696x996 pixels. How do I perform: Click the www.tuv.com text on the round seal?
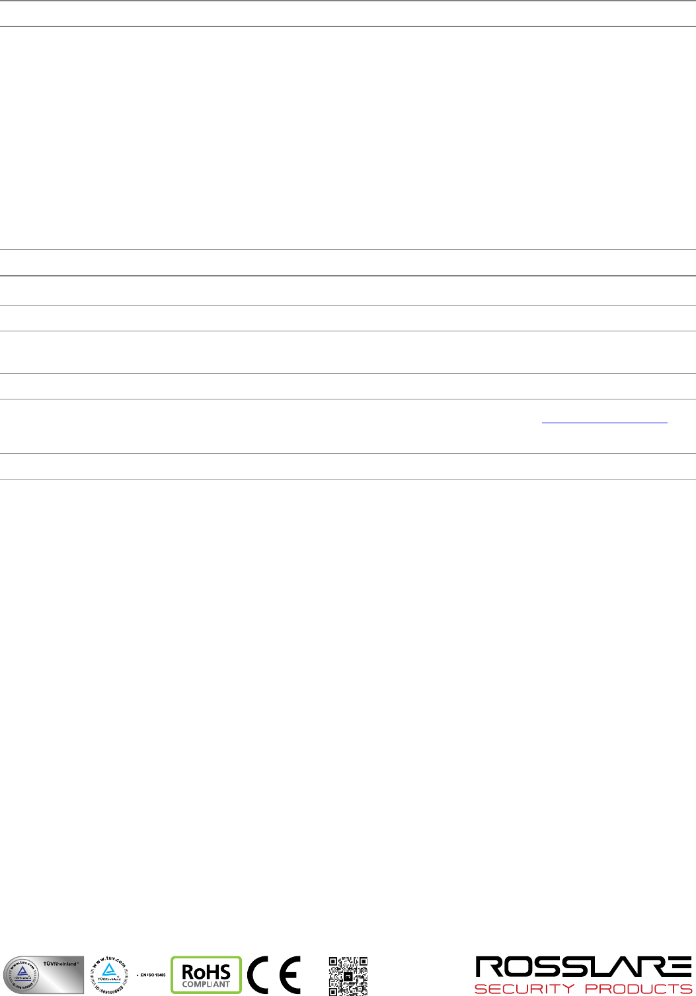tap(109, 961)
